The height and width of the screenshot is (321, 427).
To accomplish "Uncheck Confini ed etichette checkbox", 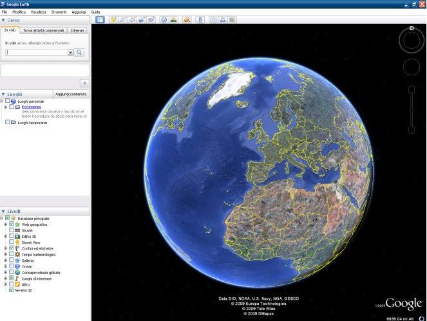I will coord(12,248).
